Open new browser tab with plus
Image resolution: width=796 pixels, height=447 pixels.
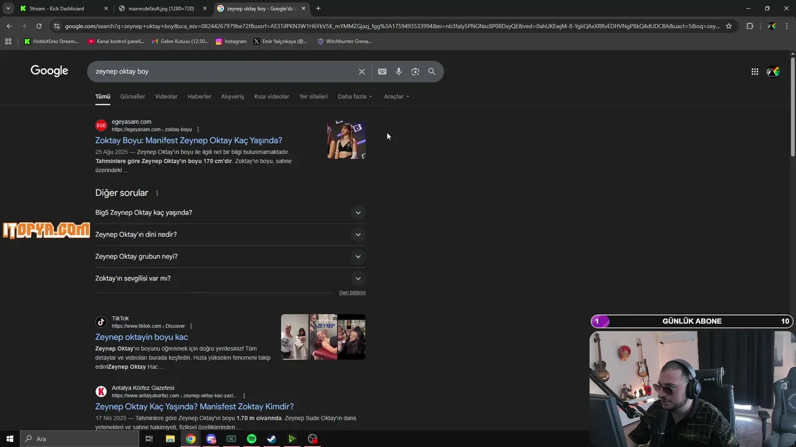(318, 9)
